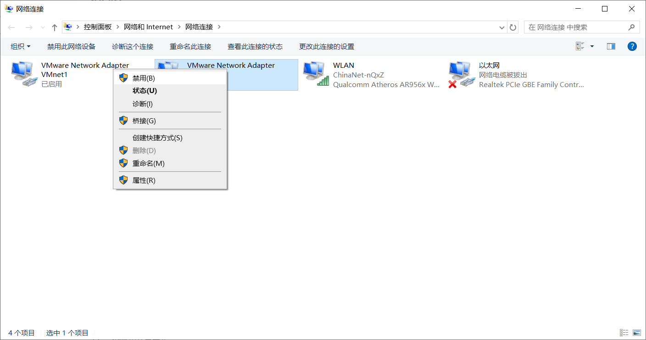Click the 网络连接 title bar window icon
This screenshot has width=646, height=340.
click(x=9, y=9)
